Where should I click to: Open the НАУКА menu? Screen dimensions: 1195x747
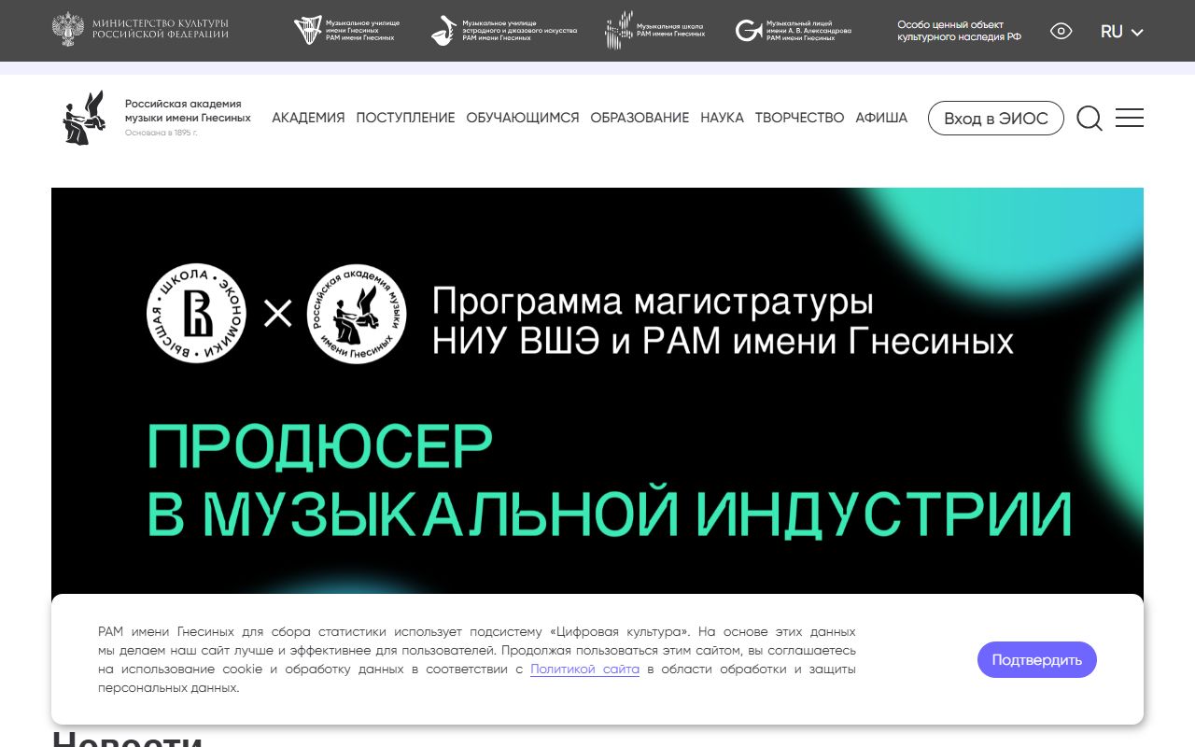tap(722, 118)
